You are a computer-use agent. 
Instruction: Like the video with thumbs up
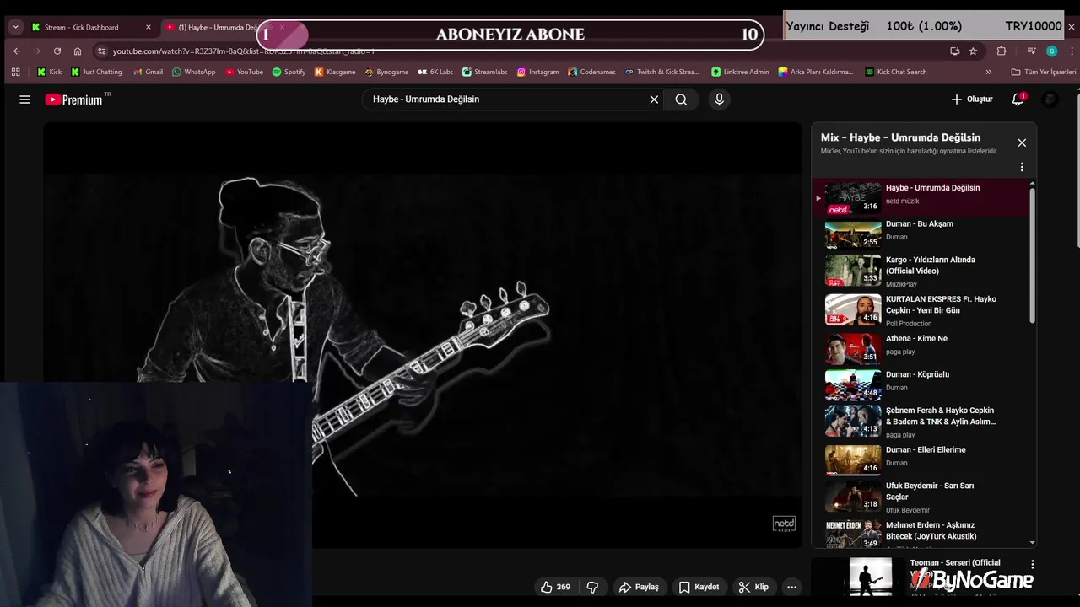coord(555,587)
